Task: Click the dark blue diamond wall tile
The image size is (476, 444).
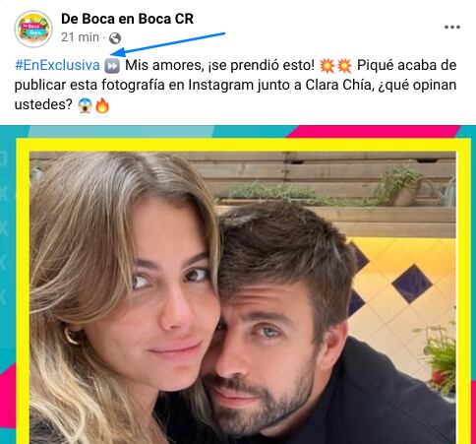Action: click(x=412, y=284)
